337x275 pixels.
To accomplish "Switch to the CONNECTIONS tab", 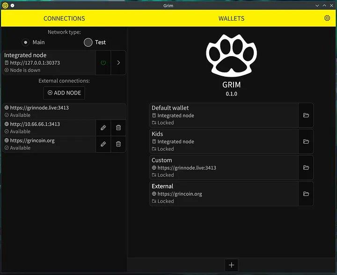I will 64,18.
